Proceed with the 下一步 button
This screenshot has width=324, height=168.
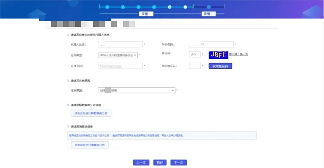(x=179, y=163)
